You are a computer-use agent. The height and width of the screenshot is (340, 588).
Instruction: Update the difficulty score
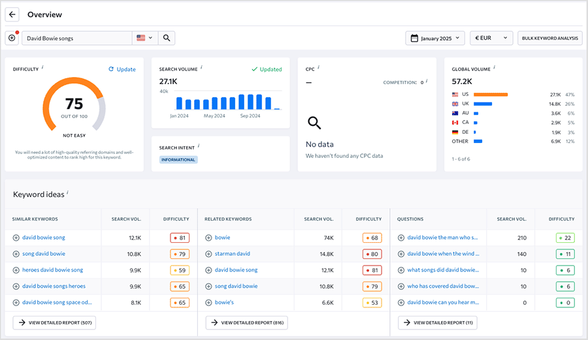coord(122,69)
